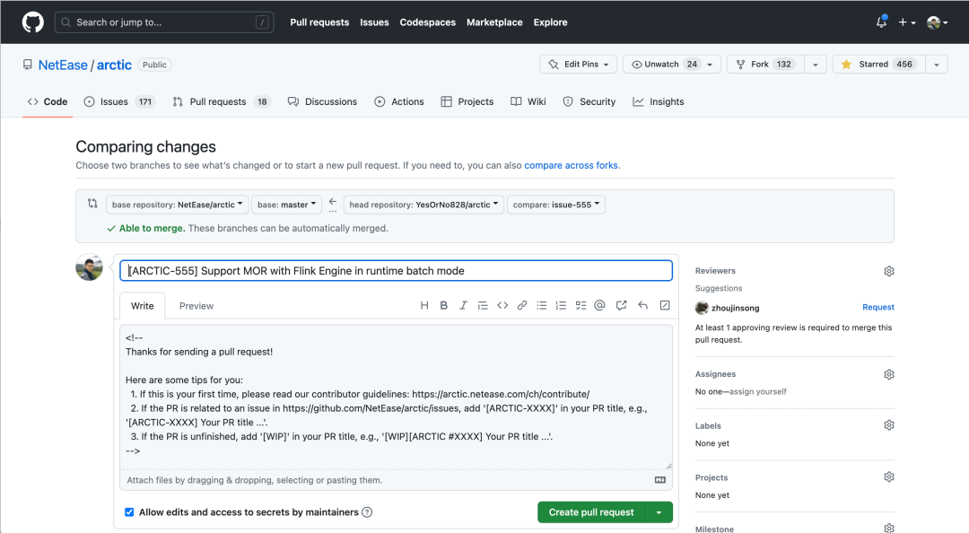The width and height of the screenshot is (969, 533).
Task: Expand the 'base: master' branch dropdown
Action: click(285, 205)
